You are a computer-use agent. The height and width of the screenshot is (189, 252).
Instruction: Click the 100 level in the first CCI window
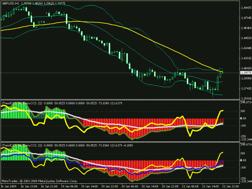(243, 111)
